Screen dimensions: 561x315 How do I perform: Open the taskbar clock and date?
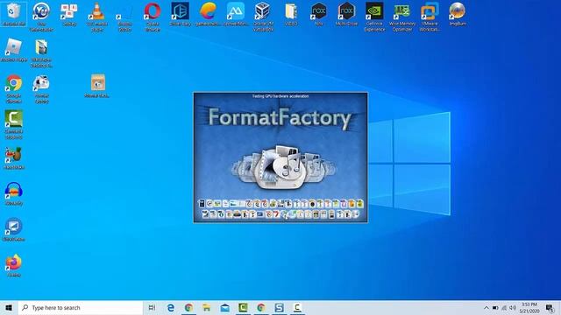click(x=529, y=307)
